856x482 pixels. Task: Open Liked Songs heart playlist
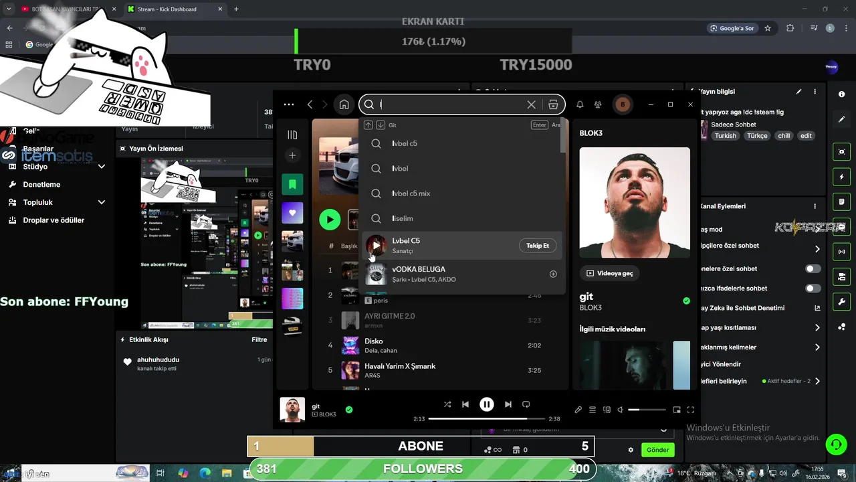(x=292, y=213)
